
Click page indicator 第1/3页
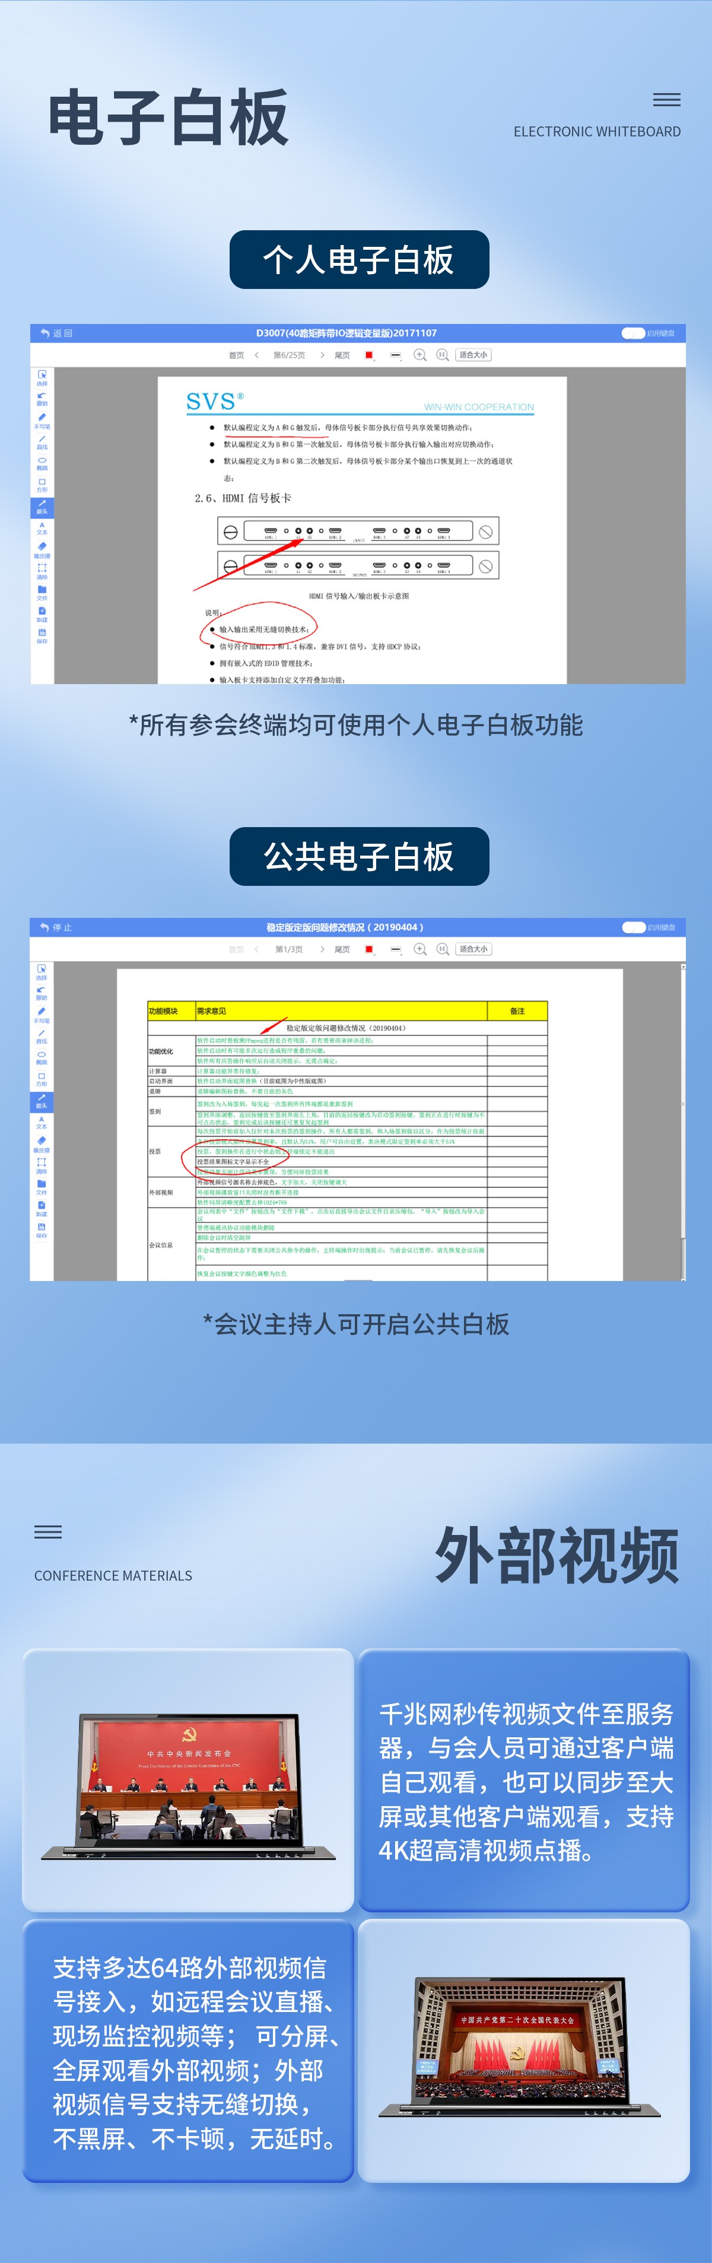(289, 949)
